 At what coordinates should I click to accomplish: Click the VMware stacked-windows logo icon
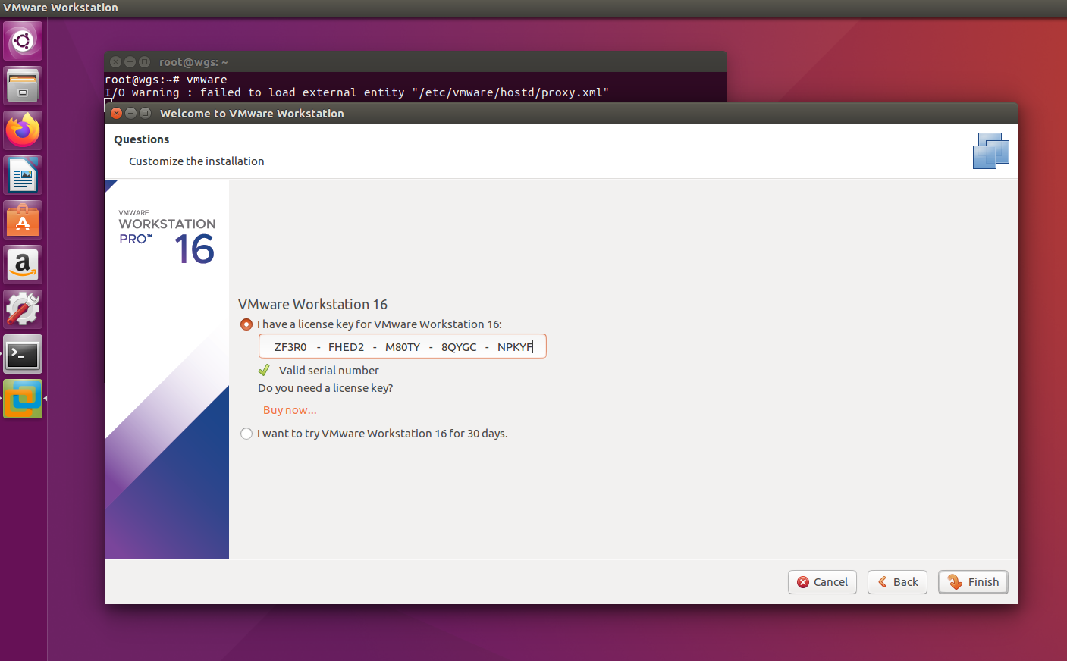tap(991, 151)
